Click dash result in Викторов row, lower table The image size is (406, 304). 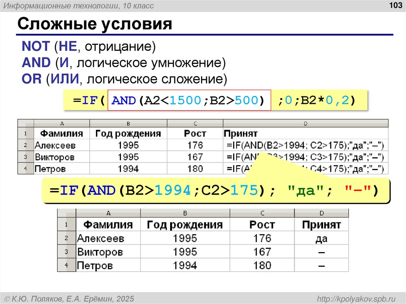pos(322,252)
